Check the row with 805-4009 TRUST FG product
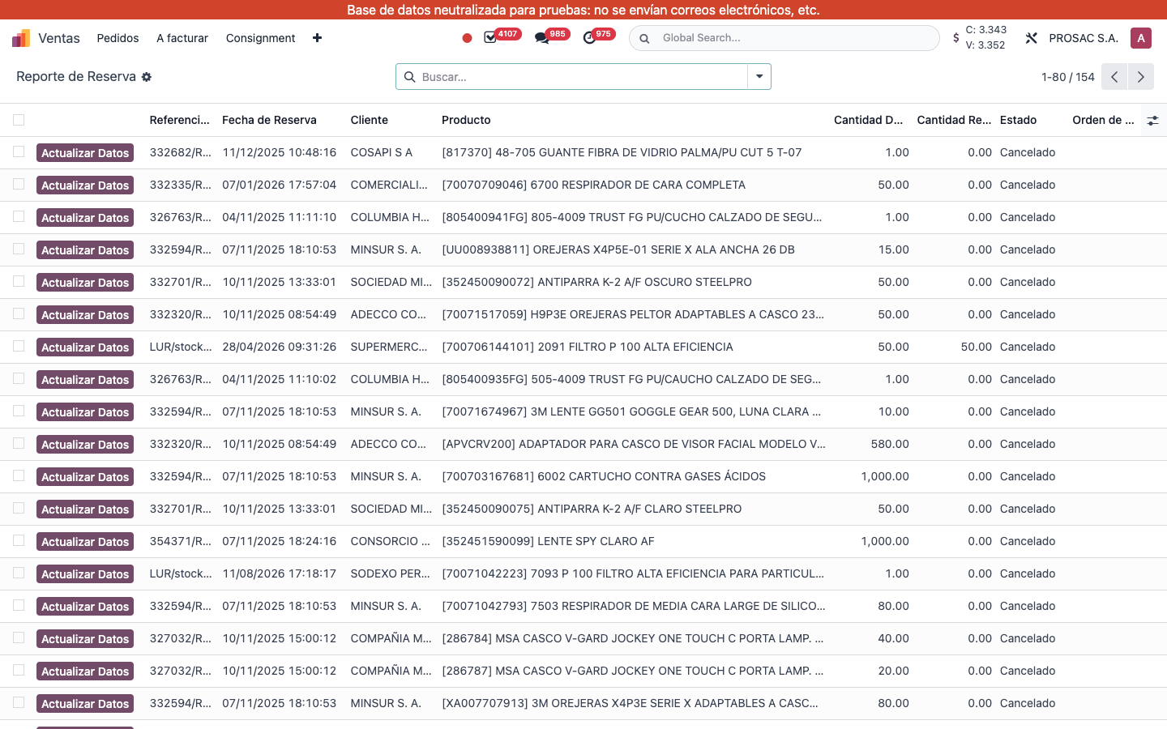This screenshot has width=1167, height=729. (x=19, y=216)
